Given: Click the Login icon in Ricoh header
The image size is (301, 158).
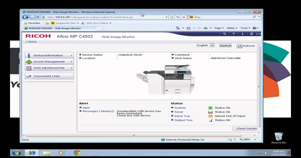Looking at the screenshot, I should point(252,34).
